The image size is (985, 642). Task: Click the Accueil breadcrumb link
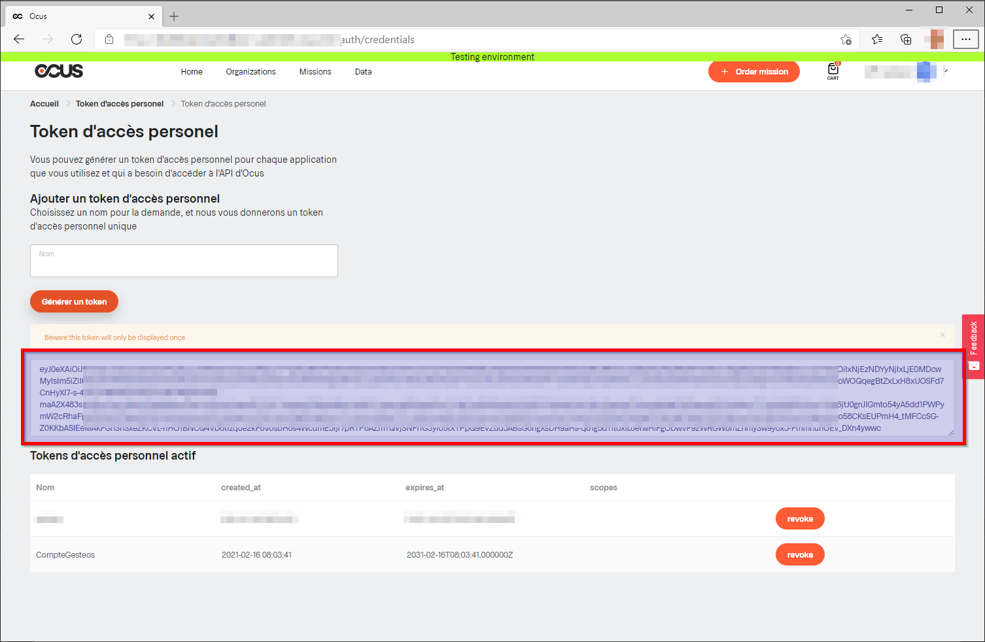(44, 104)
